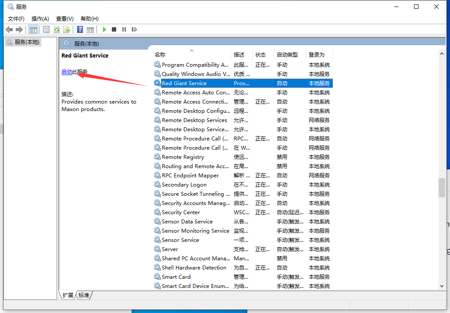Select the Sensor Monitoring Service row
450x313 pixels.
point(243,230)
